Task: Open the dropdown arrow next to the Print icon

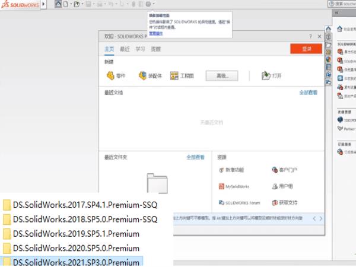Action: (105, 4)
